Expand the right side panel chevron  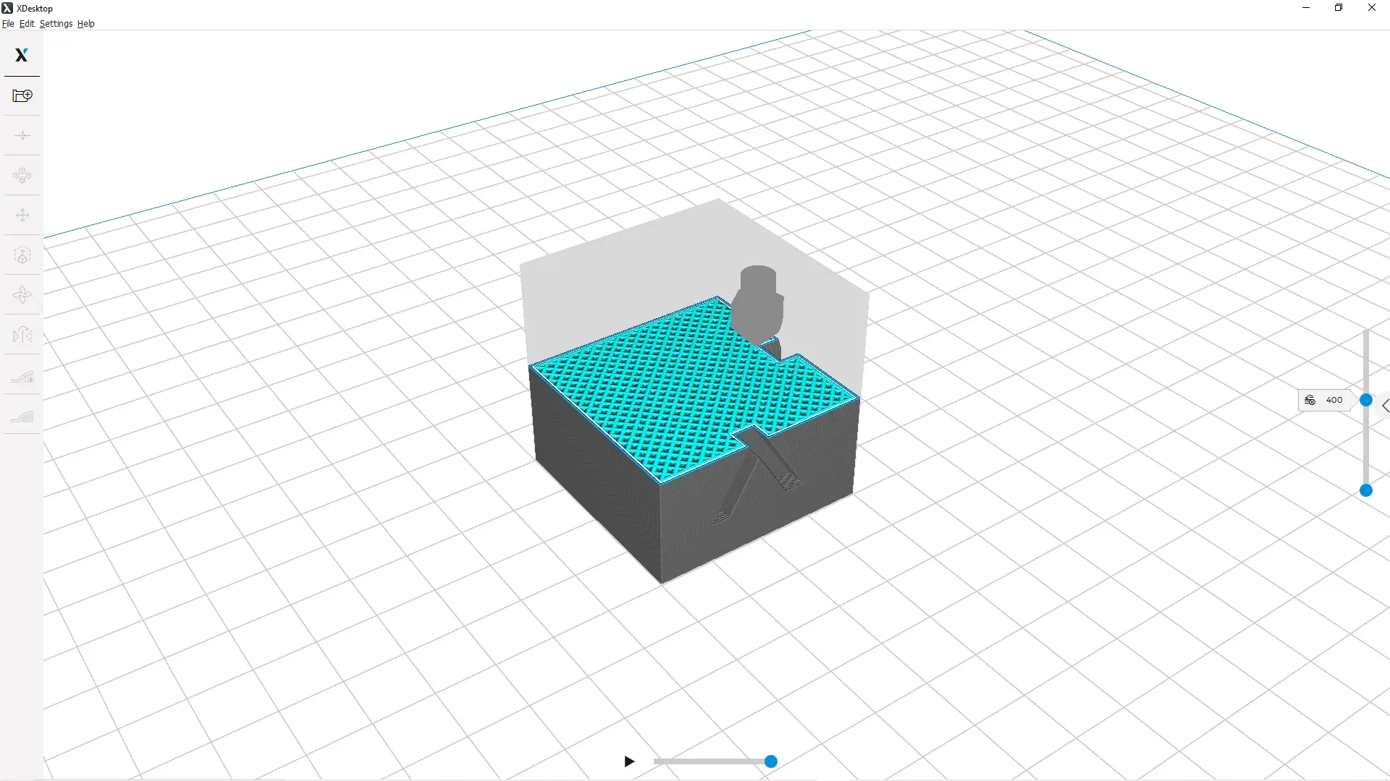tap(1385, 406)
